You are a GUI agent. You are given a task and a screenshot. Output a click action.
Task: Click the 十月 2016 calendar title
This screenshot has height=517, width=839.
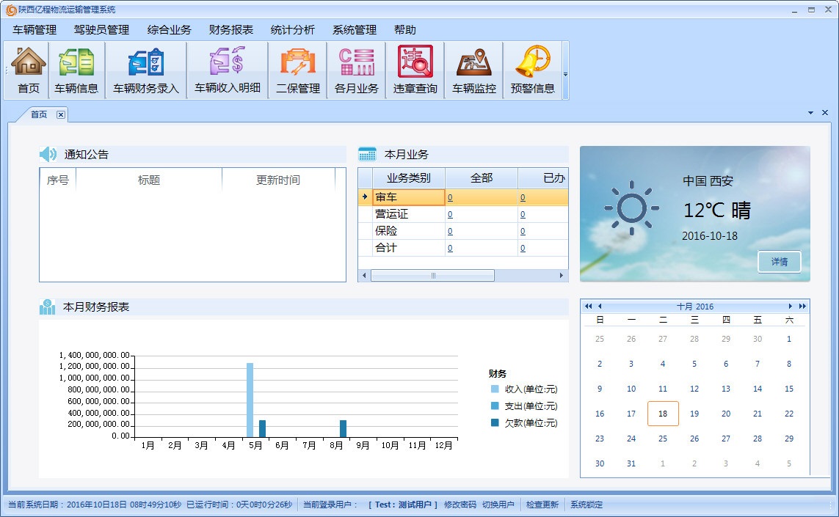tap(694, 307)
